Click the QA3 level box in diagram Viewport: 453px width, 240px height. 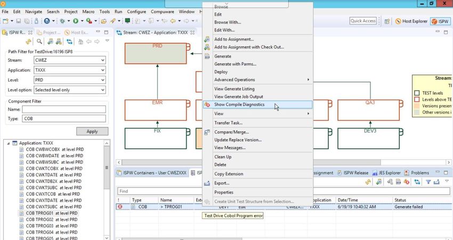(368, 110)
